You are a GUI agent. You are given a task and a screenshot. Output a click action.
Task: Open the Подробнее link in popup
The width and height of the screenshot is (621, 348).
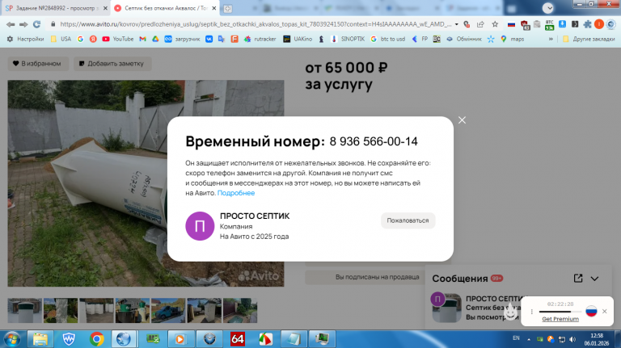[236, 193]
